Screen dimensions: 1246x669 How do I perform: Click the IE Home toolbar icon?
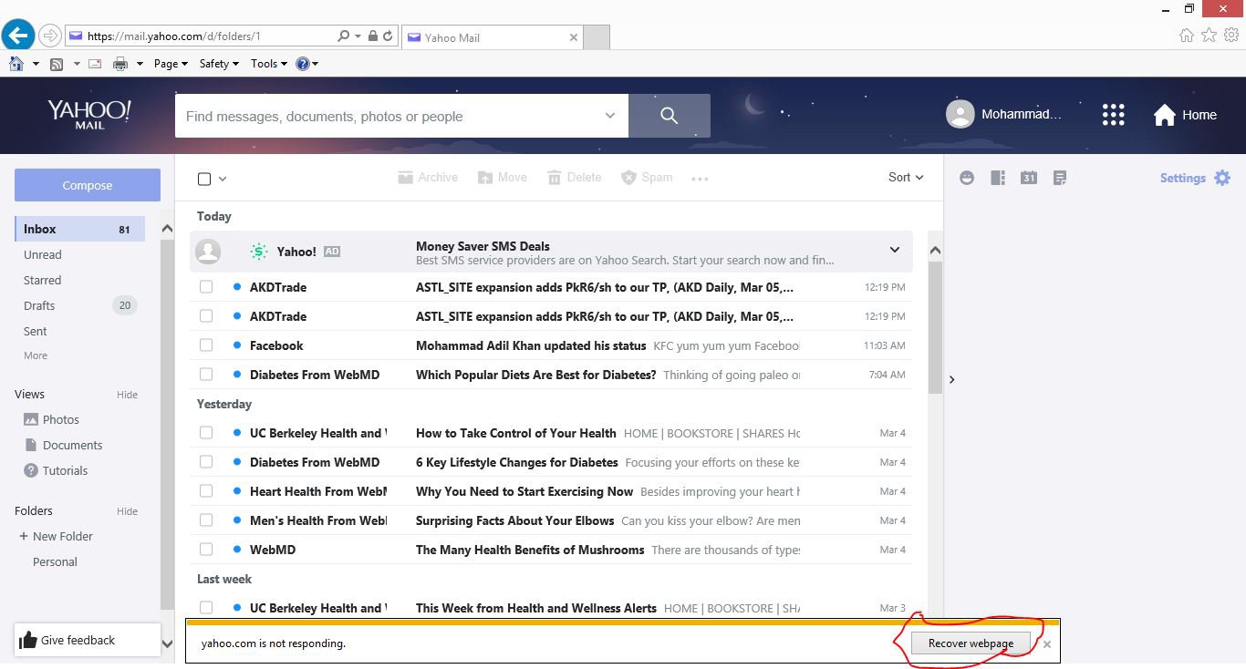coord(16,64)
